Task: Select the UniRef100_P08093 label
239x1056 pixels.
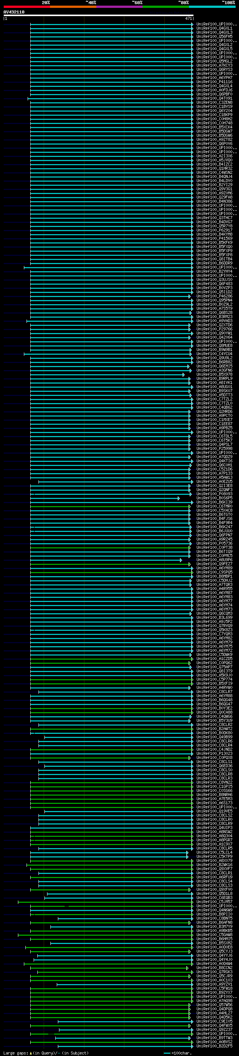Action: click(214, 494)
